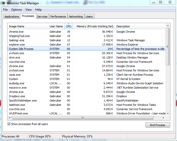The height and width of the screenshot is (141, 177).
Task: Click the CPU Usage: 93% status entry
Action: point(40,136)
